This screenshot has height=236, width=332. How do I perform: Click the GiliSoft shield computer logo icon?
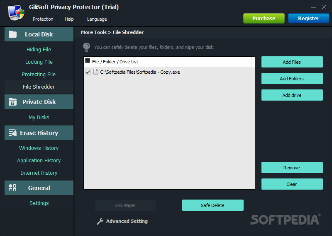click(16, 13)
